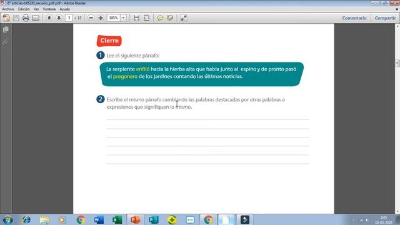Open first Chrome icon in taskbar
This screenshot has height=225, width=400.
pyautogui.click(x=81, y=220)
